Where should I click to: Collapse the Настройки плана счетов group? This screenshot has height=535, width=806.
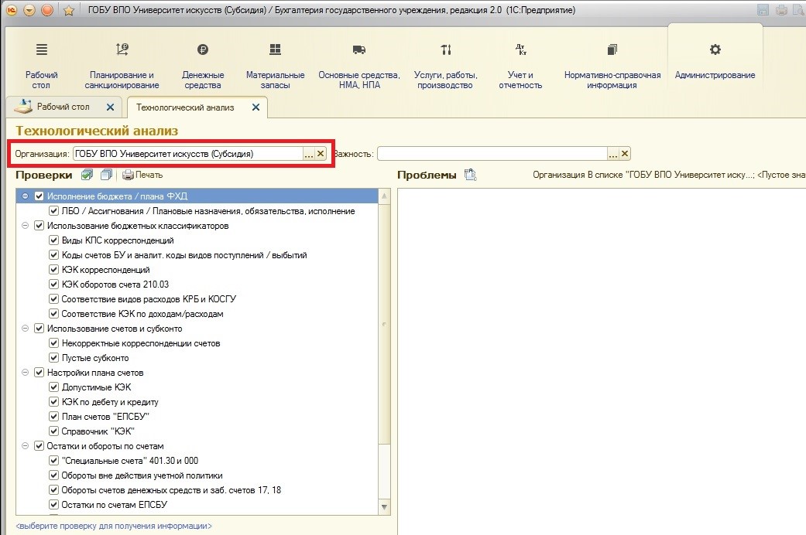pos(26,373)
